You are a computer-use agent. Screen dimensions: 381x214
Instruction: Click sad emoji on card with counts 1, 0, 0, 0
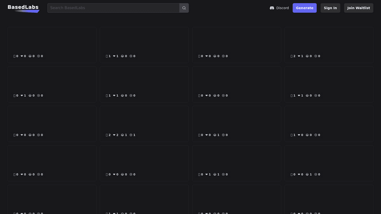click(317, 135)
